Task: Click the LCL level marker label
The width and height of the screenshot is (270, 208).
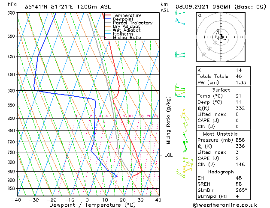Action: 168,155
